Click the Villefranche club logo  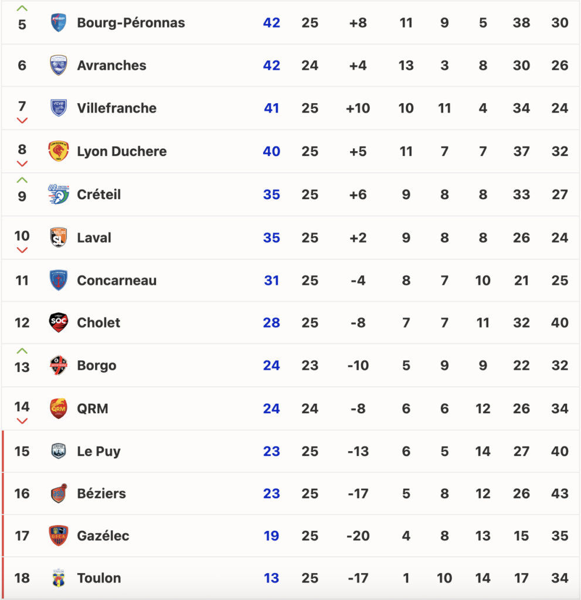click(x=59, y=108)
